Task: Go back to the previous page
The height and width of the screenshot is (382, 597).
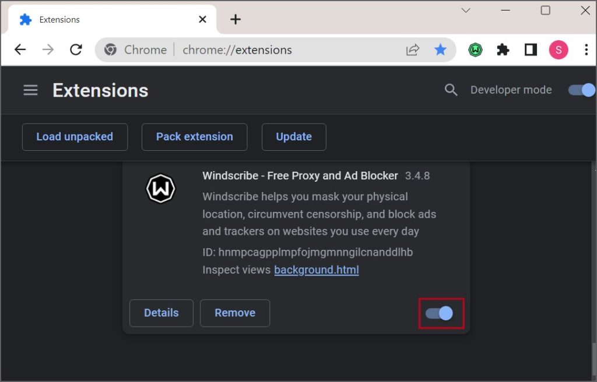Action: pos(20,50)
